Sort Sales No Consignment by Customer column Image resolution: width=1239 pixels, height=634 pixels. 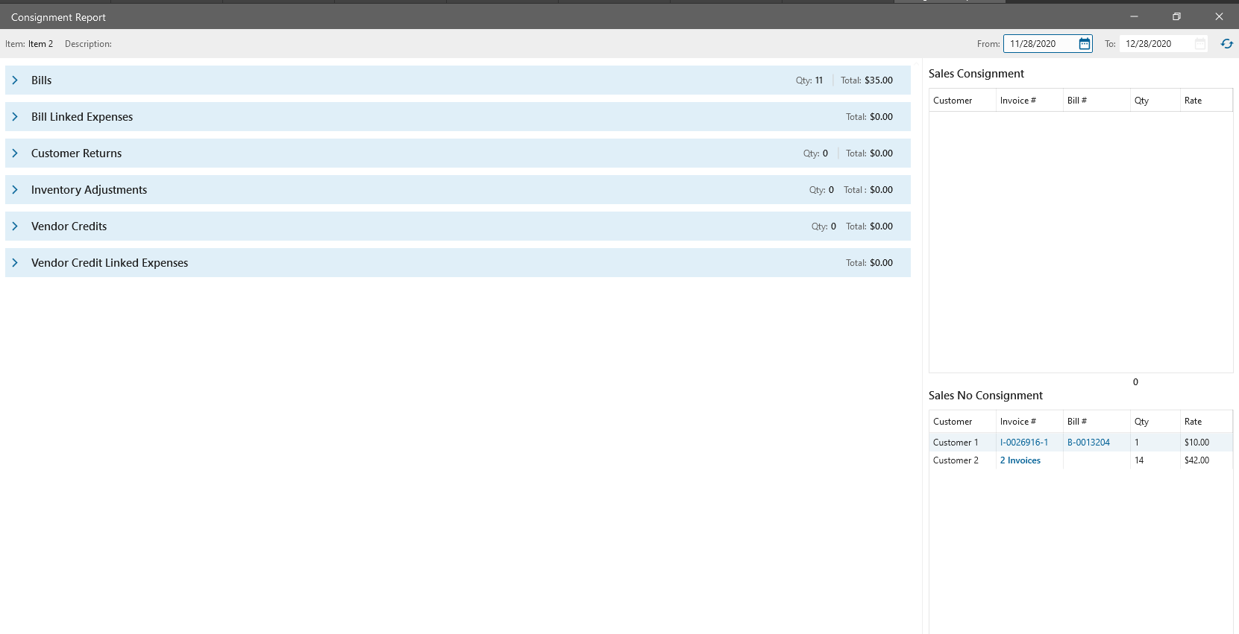[x=962, y=422]
